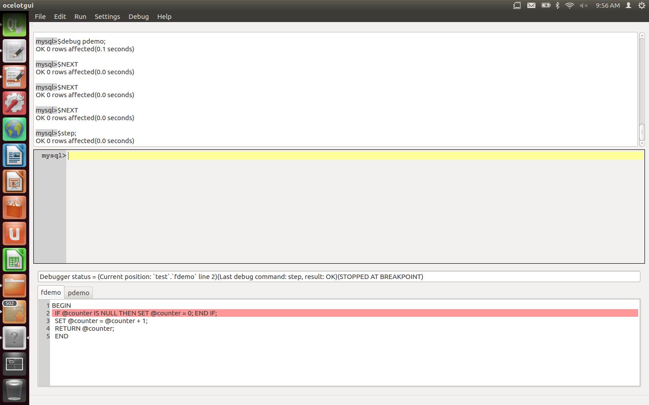The image size is (649, 405).
Task: Open the Edit menu
Action: pos(60,17)
